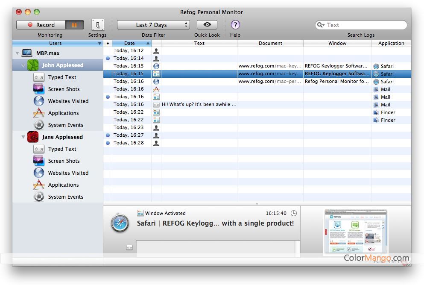
Task: Collapse John Appleseed user node
Action: (23, 65)
